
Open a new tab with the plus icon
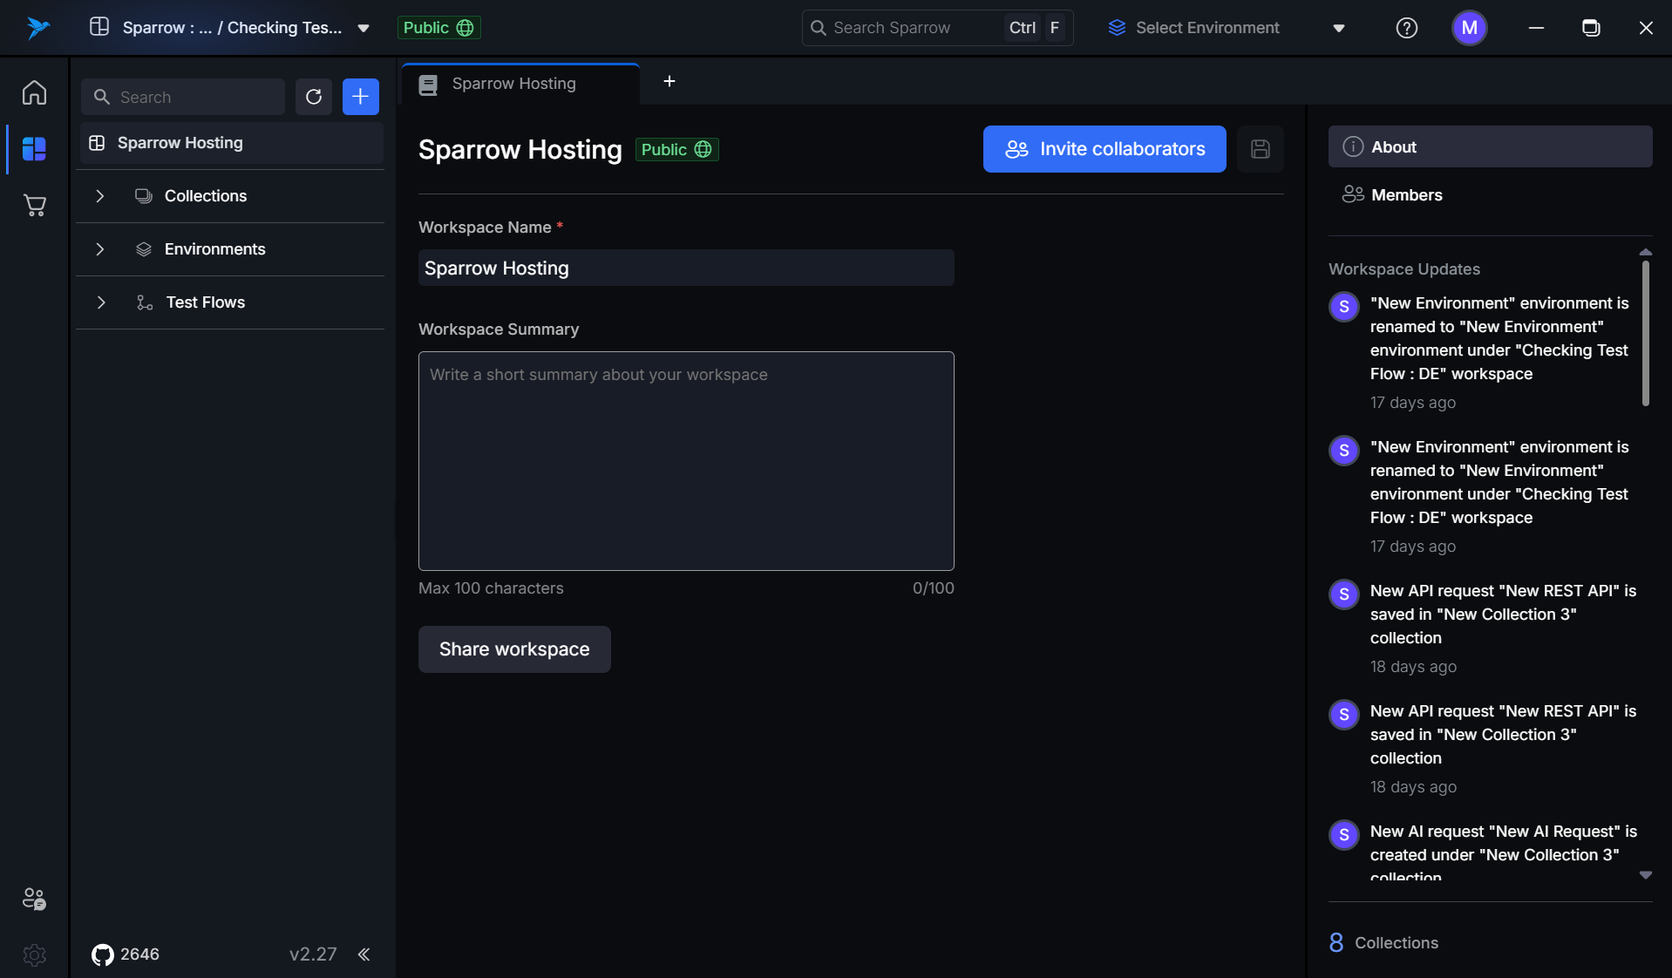point(669,81)
